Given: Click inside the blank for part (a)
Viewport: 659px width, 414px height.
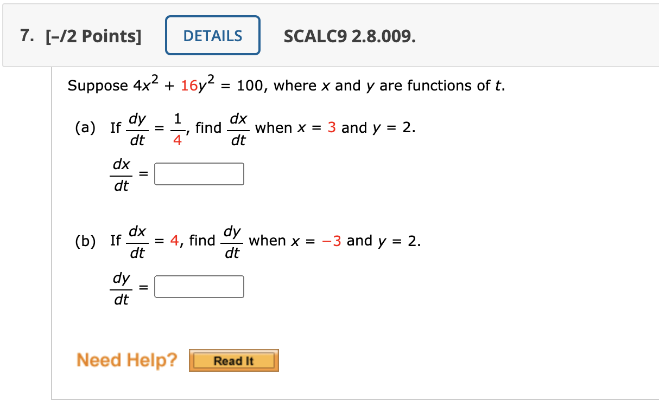Looking at the screenshot, I should point(199,173).
